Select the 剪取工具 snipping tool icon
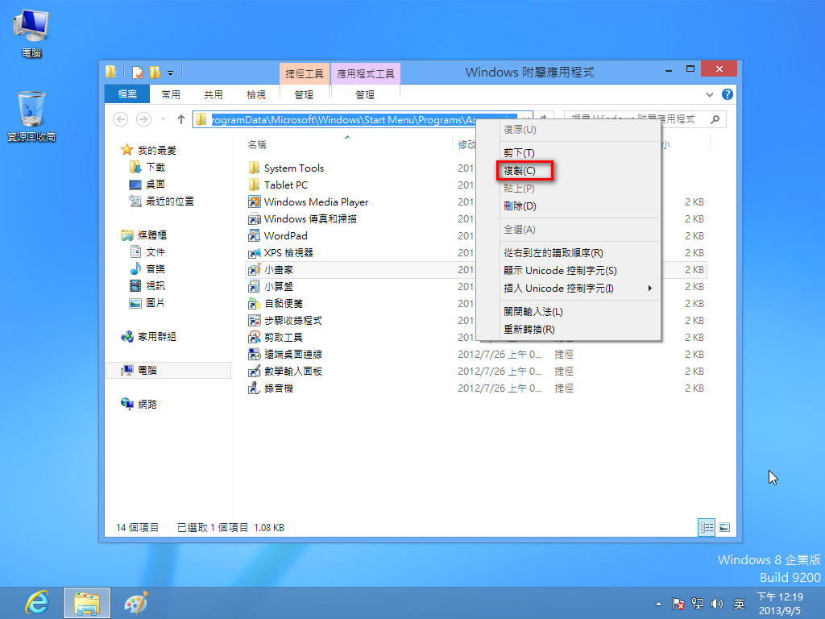 [254, 338]
